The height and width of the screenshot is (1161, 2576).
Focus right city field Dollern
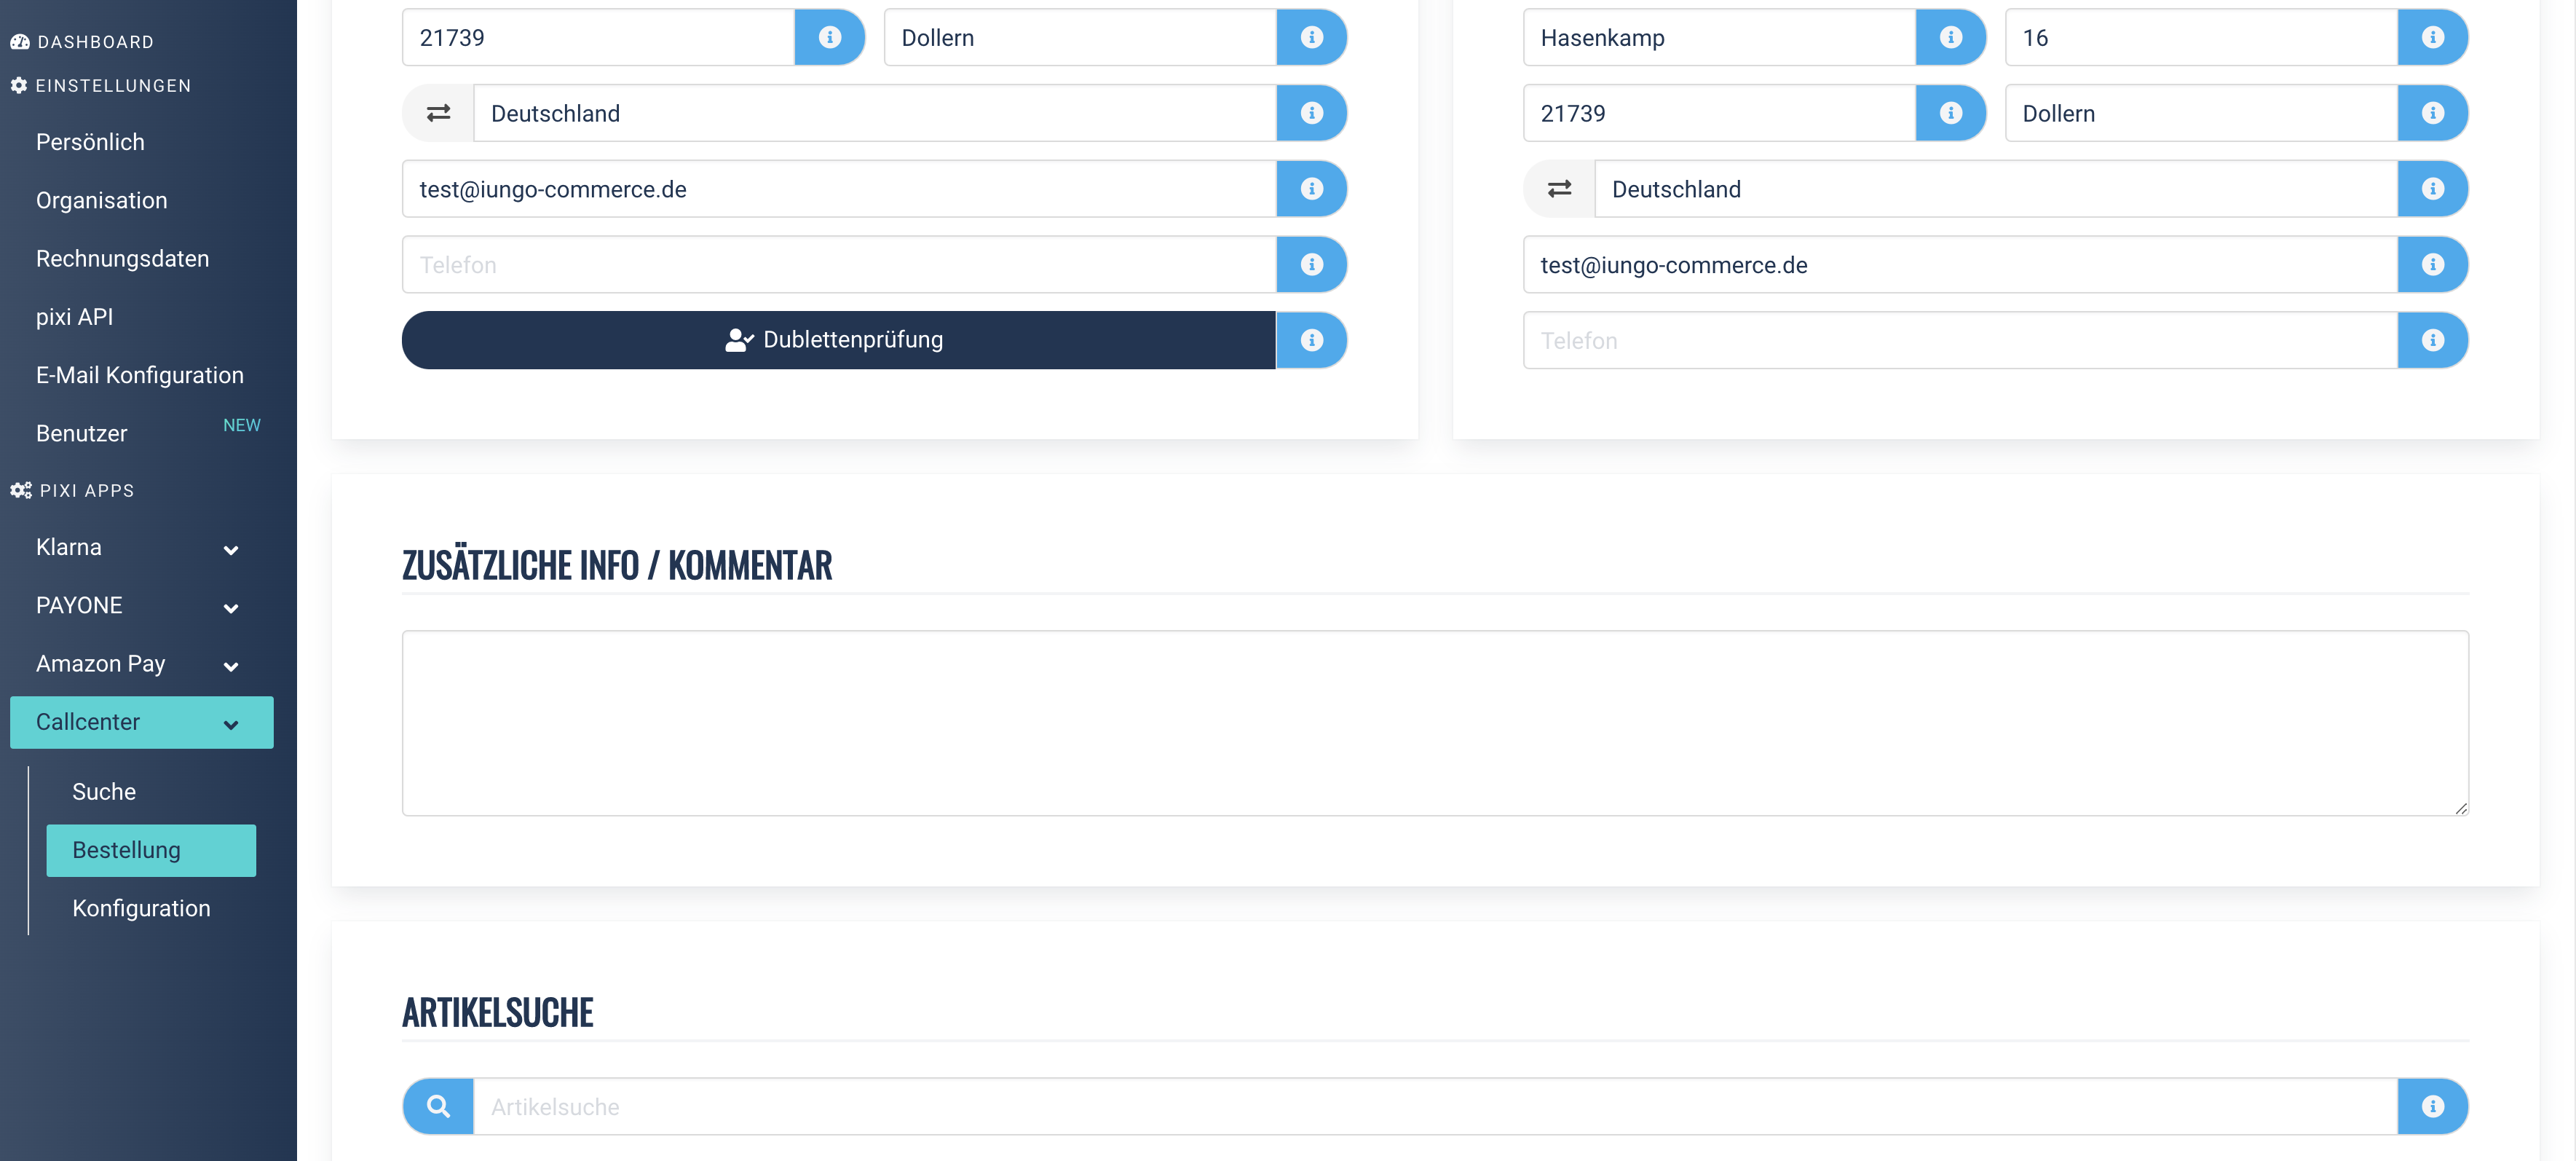2201,113
